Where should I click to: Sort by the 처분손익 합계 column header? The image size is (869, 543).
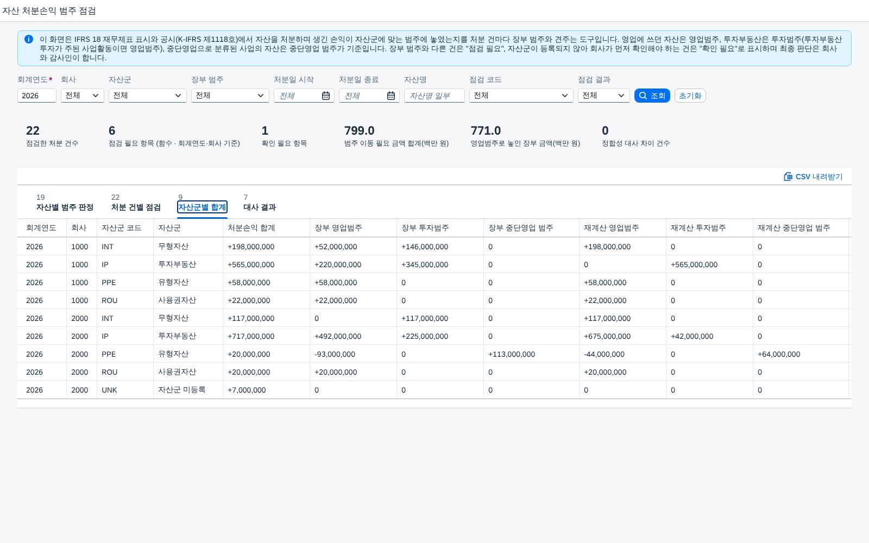[251, 228]
